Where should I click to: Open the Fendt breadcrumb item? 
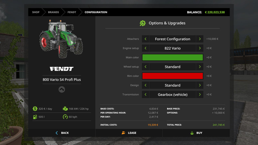point(71,12)
